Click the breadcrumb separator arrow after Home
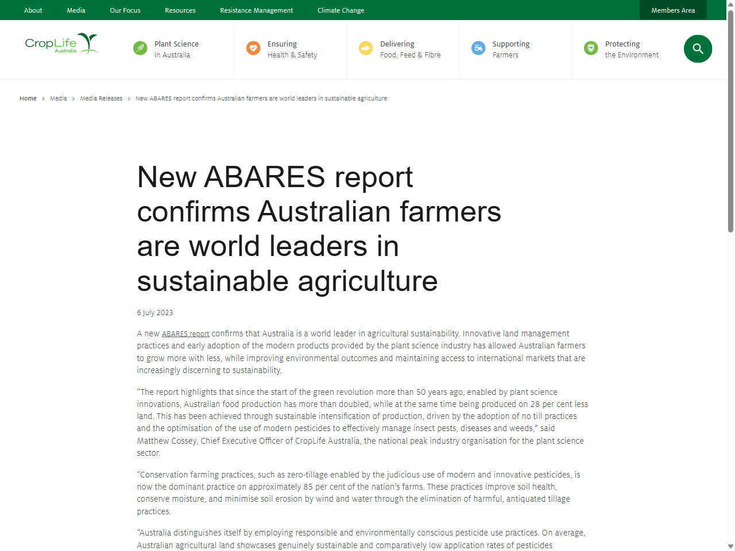Screen dimensions: 735x551 point(43,98)
